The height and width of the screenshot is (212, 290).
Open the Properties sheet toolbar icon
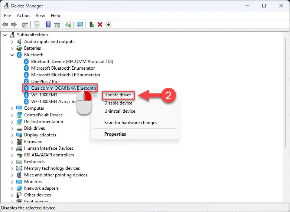click(x=37, y=24)
